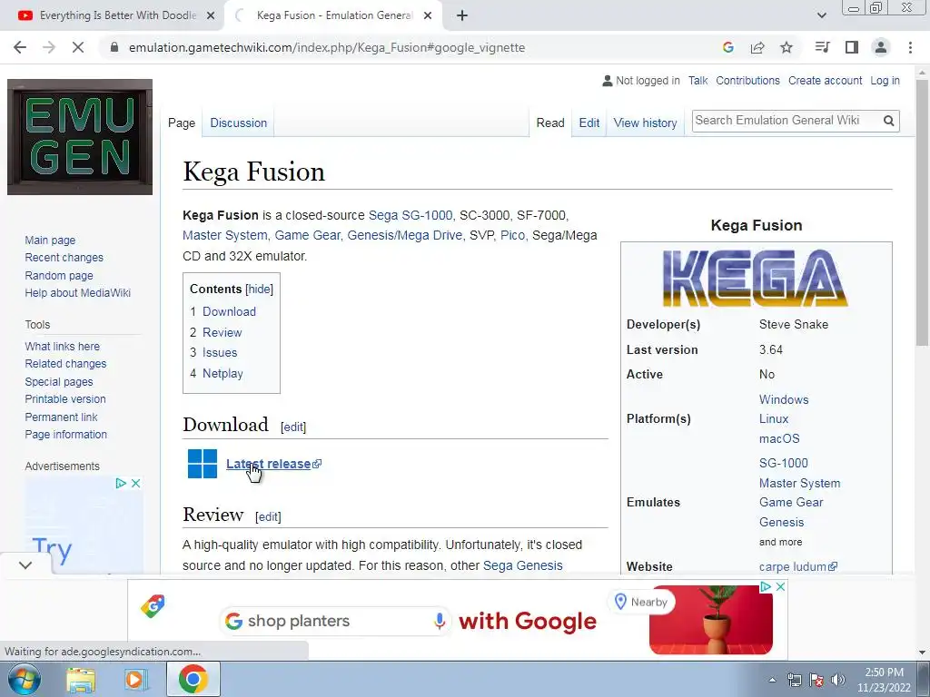Open the macOS platform link in the infobox
The height and width of the screenshot is (697, 930).
(x=779, y=438)
